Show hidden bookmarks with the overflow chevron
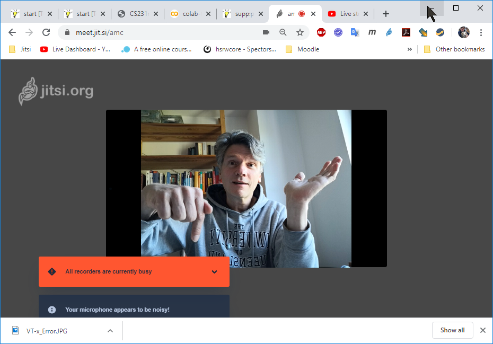The height and width of the screenshot is (344, 493). tap(410, 49)
